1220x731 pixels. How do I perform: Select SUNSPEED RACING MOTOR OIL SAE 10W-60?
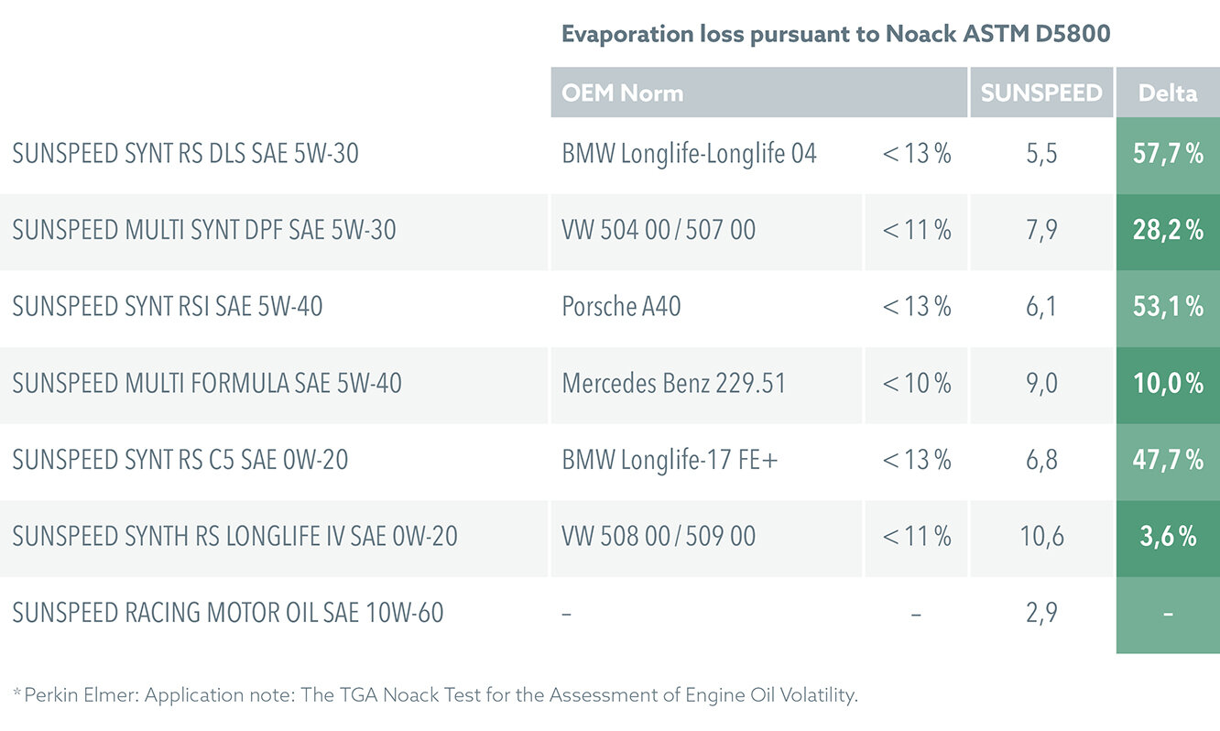(228, 612)
